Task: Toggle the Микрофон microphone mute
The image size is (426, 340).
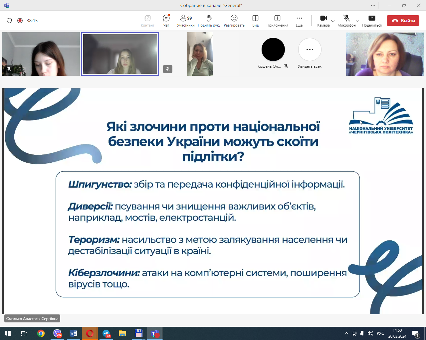Action: click(x=346, y=20)
